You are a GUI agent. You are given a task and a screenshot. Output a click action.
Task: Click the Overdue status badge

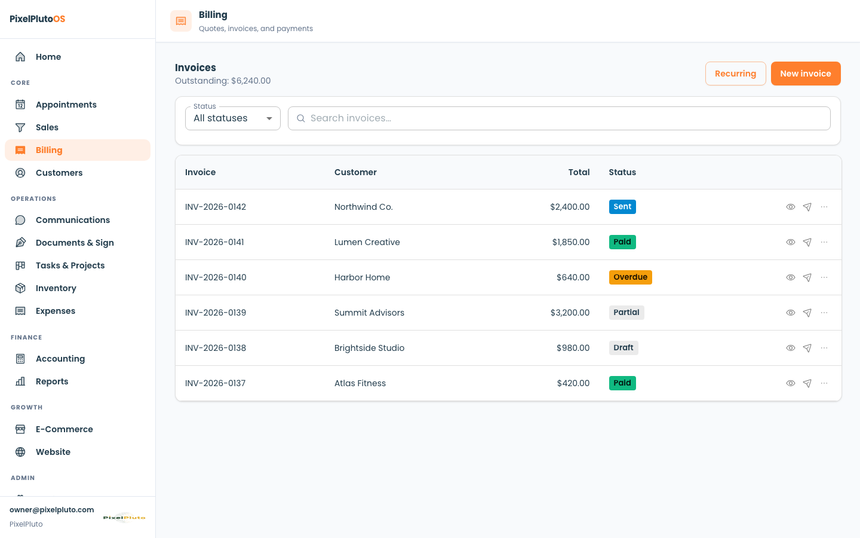631,277
